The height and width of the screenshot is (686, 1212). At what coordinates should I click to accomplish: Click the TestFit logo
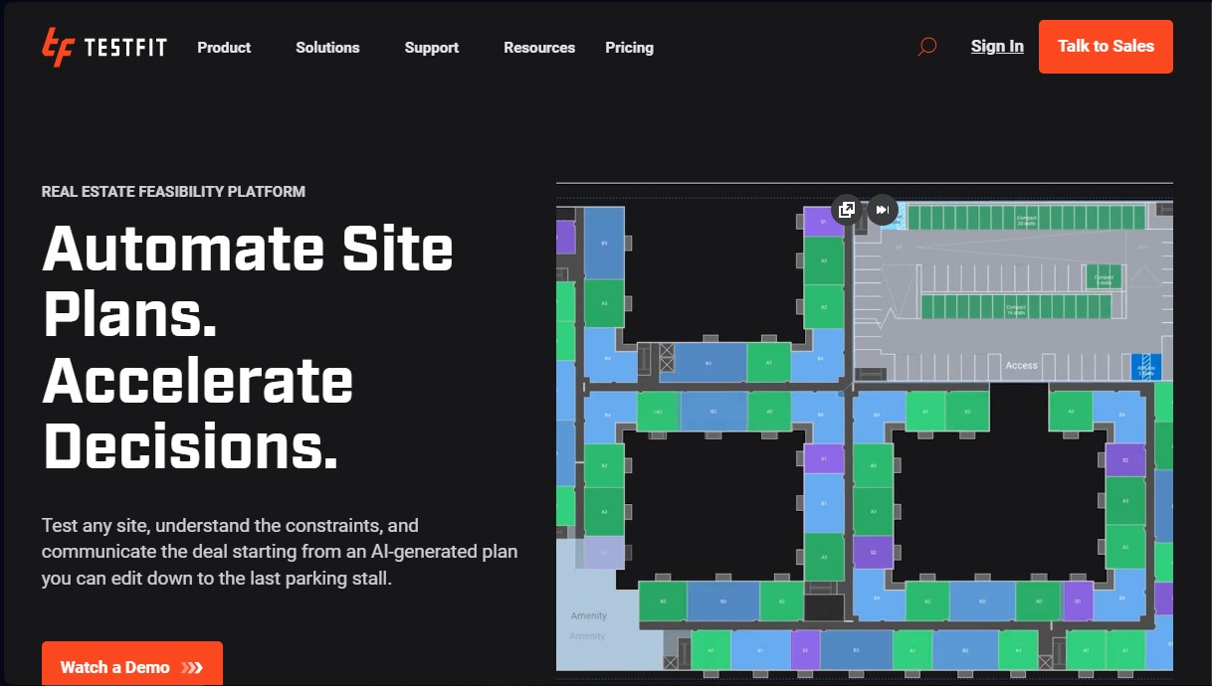point(104,47)
